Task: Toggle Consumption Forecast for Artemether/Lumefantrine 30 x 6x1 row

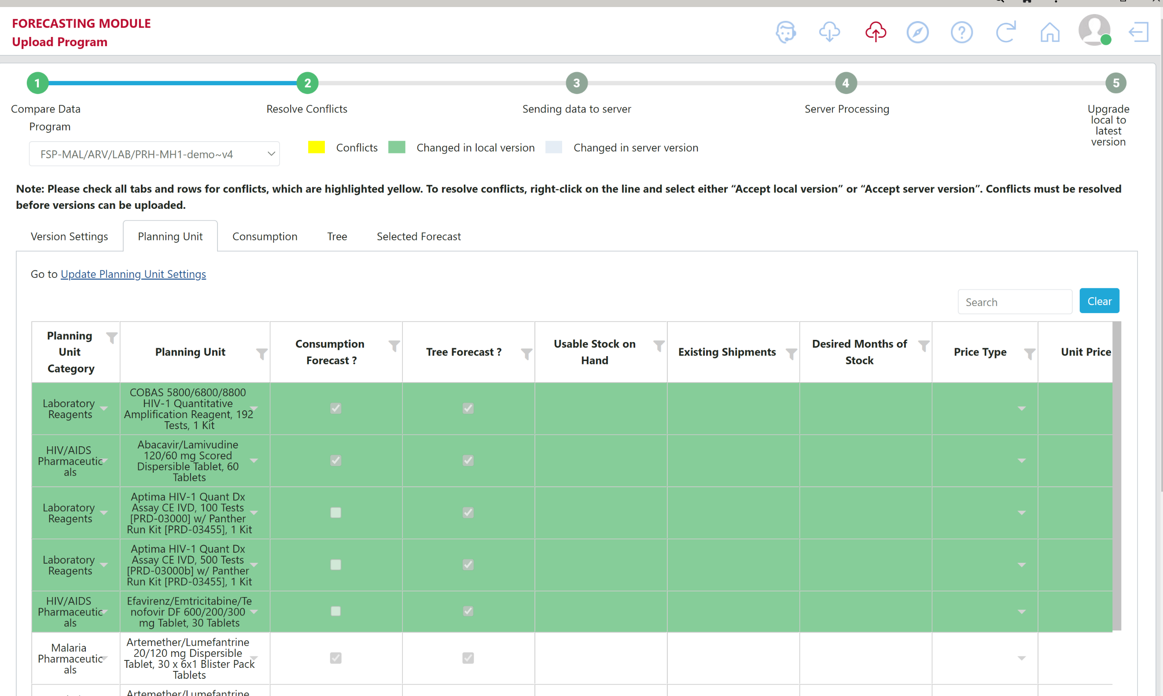Action: tap(336, 658)
